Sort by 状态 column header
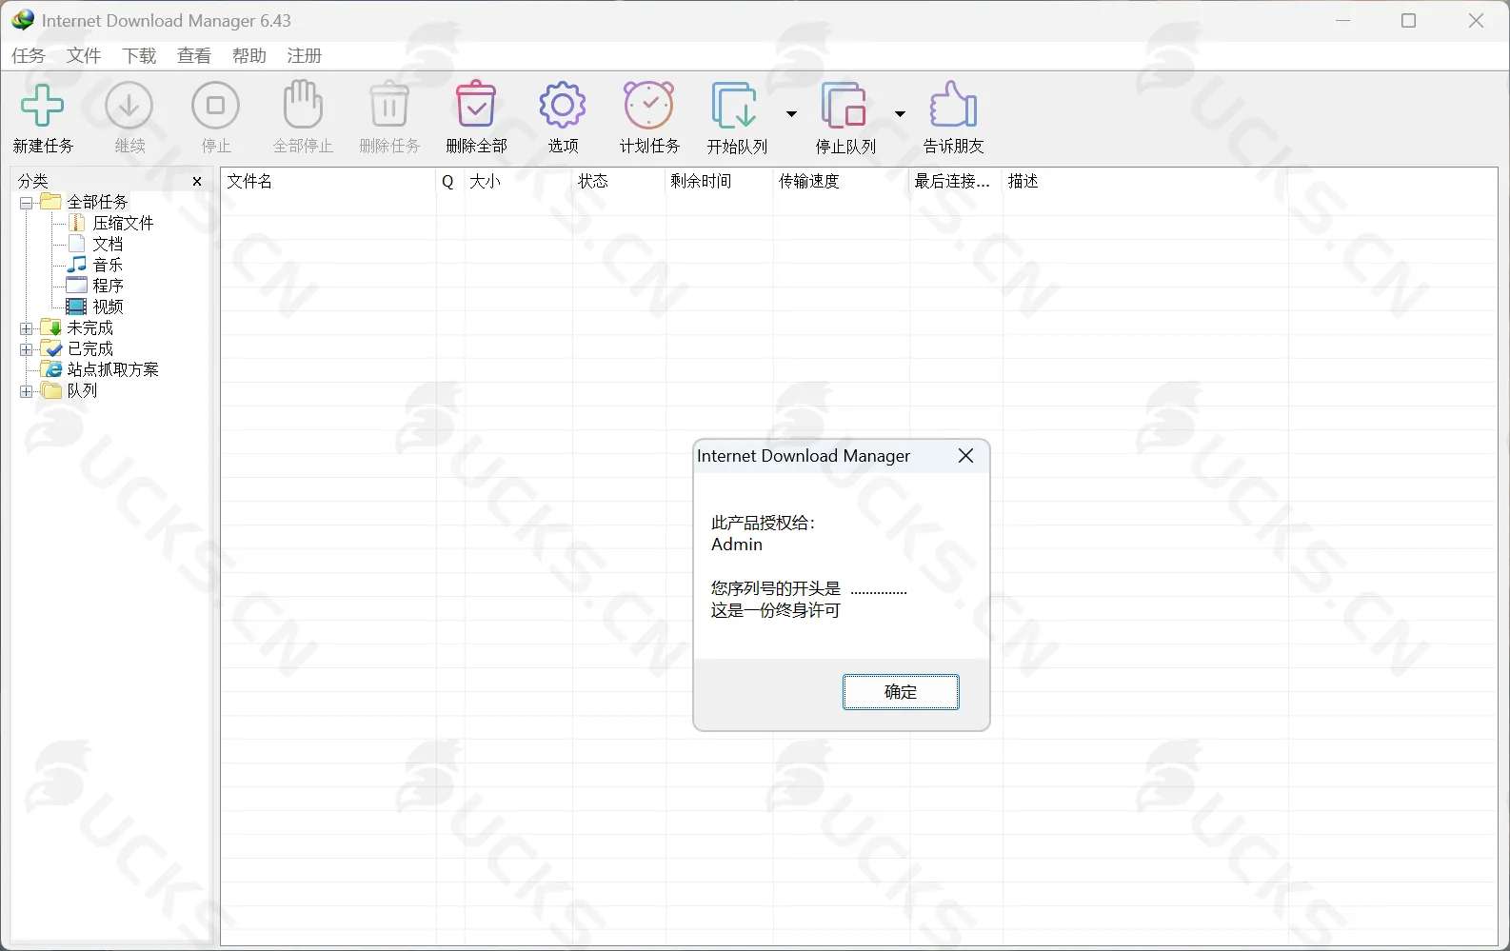The height and width of the screenshot is (951, 1510). 619,181
